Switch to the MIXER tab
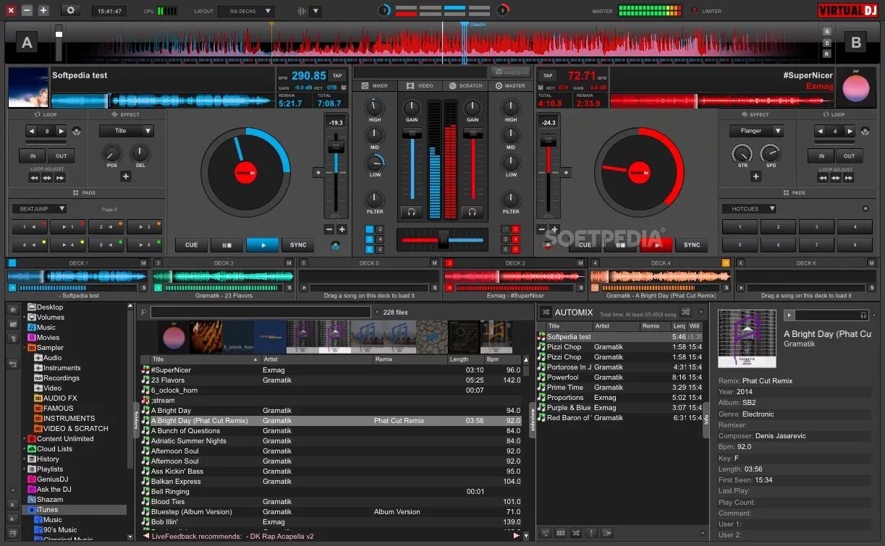The width and height of the screenshot is (885, 546). click(374, 85)
